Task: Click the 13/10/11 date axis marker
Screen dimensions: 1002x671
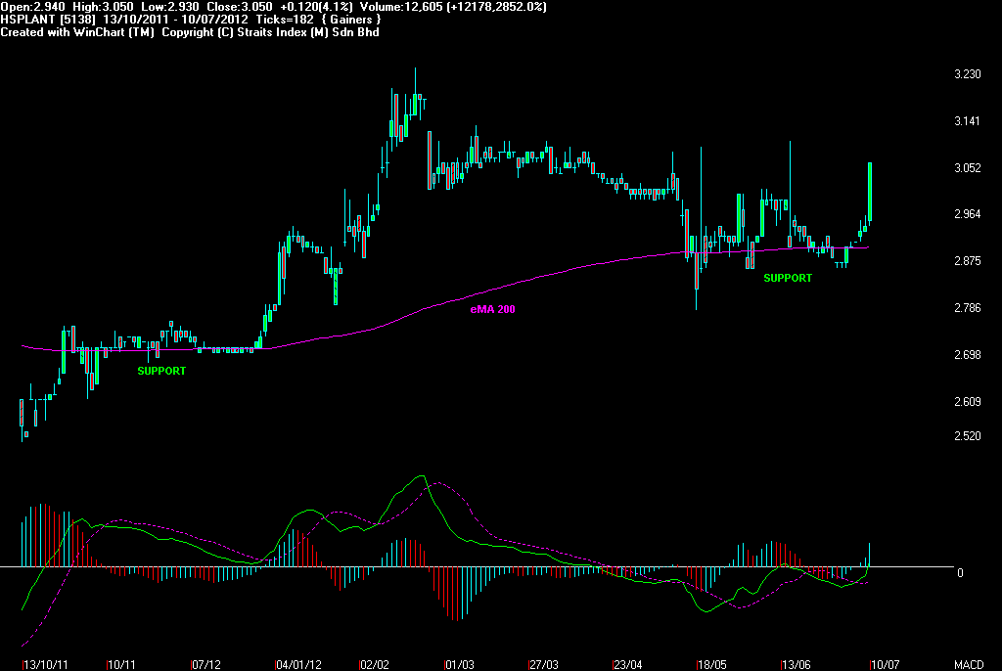Action: pos(46,664)
